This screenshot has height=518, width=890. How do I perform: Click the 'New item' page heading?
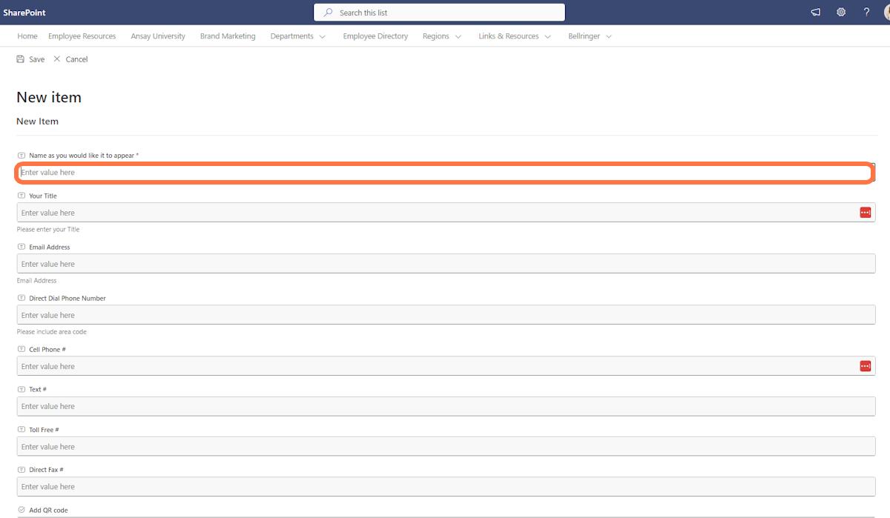(x=49, y=97)
